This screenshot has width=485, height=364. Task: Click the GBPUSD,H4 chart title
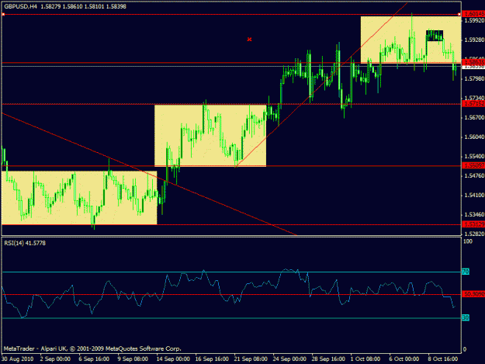point(20,6)
